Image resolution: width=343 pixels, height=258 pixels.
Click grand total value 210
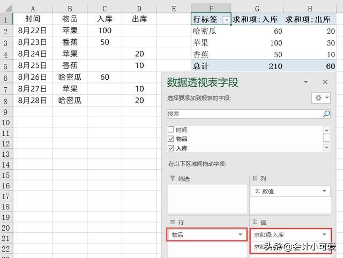click(x=257, y=66)
